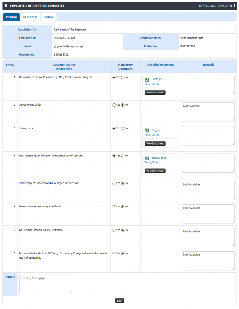Click the remark box for Excess Amount Recovery Certificate
The height and width of the screenshot is (309, 239).
(208, 214)
